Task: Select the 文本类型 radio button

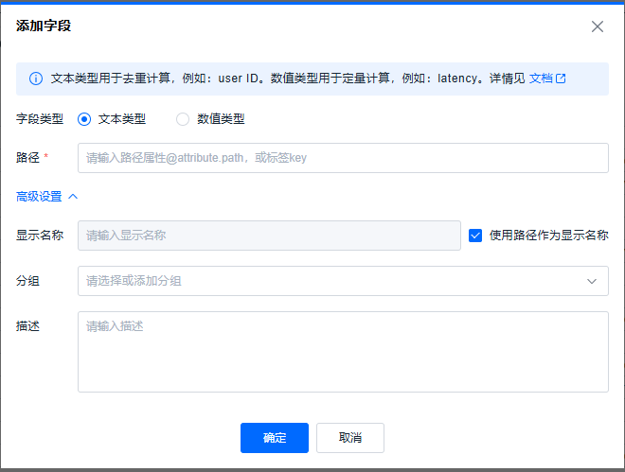Action: [x=84, y=119]
